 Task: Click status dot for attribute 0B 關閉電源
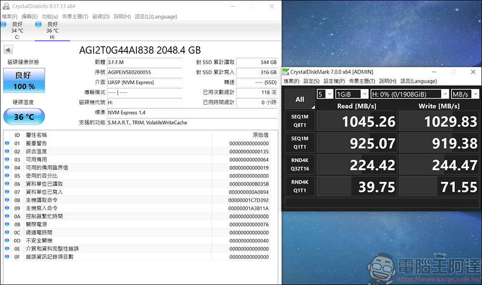(7, 224)
